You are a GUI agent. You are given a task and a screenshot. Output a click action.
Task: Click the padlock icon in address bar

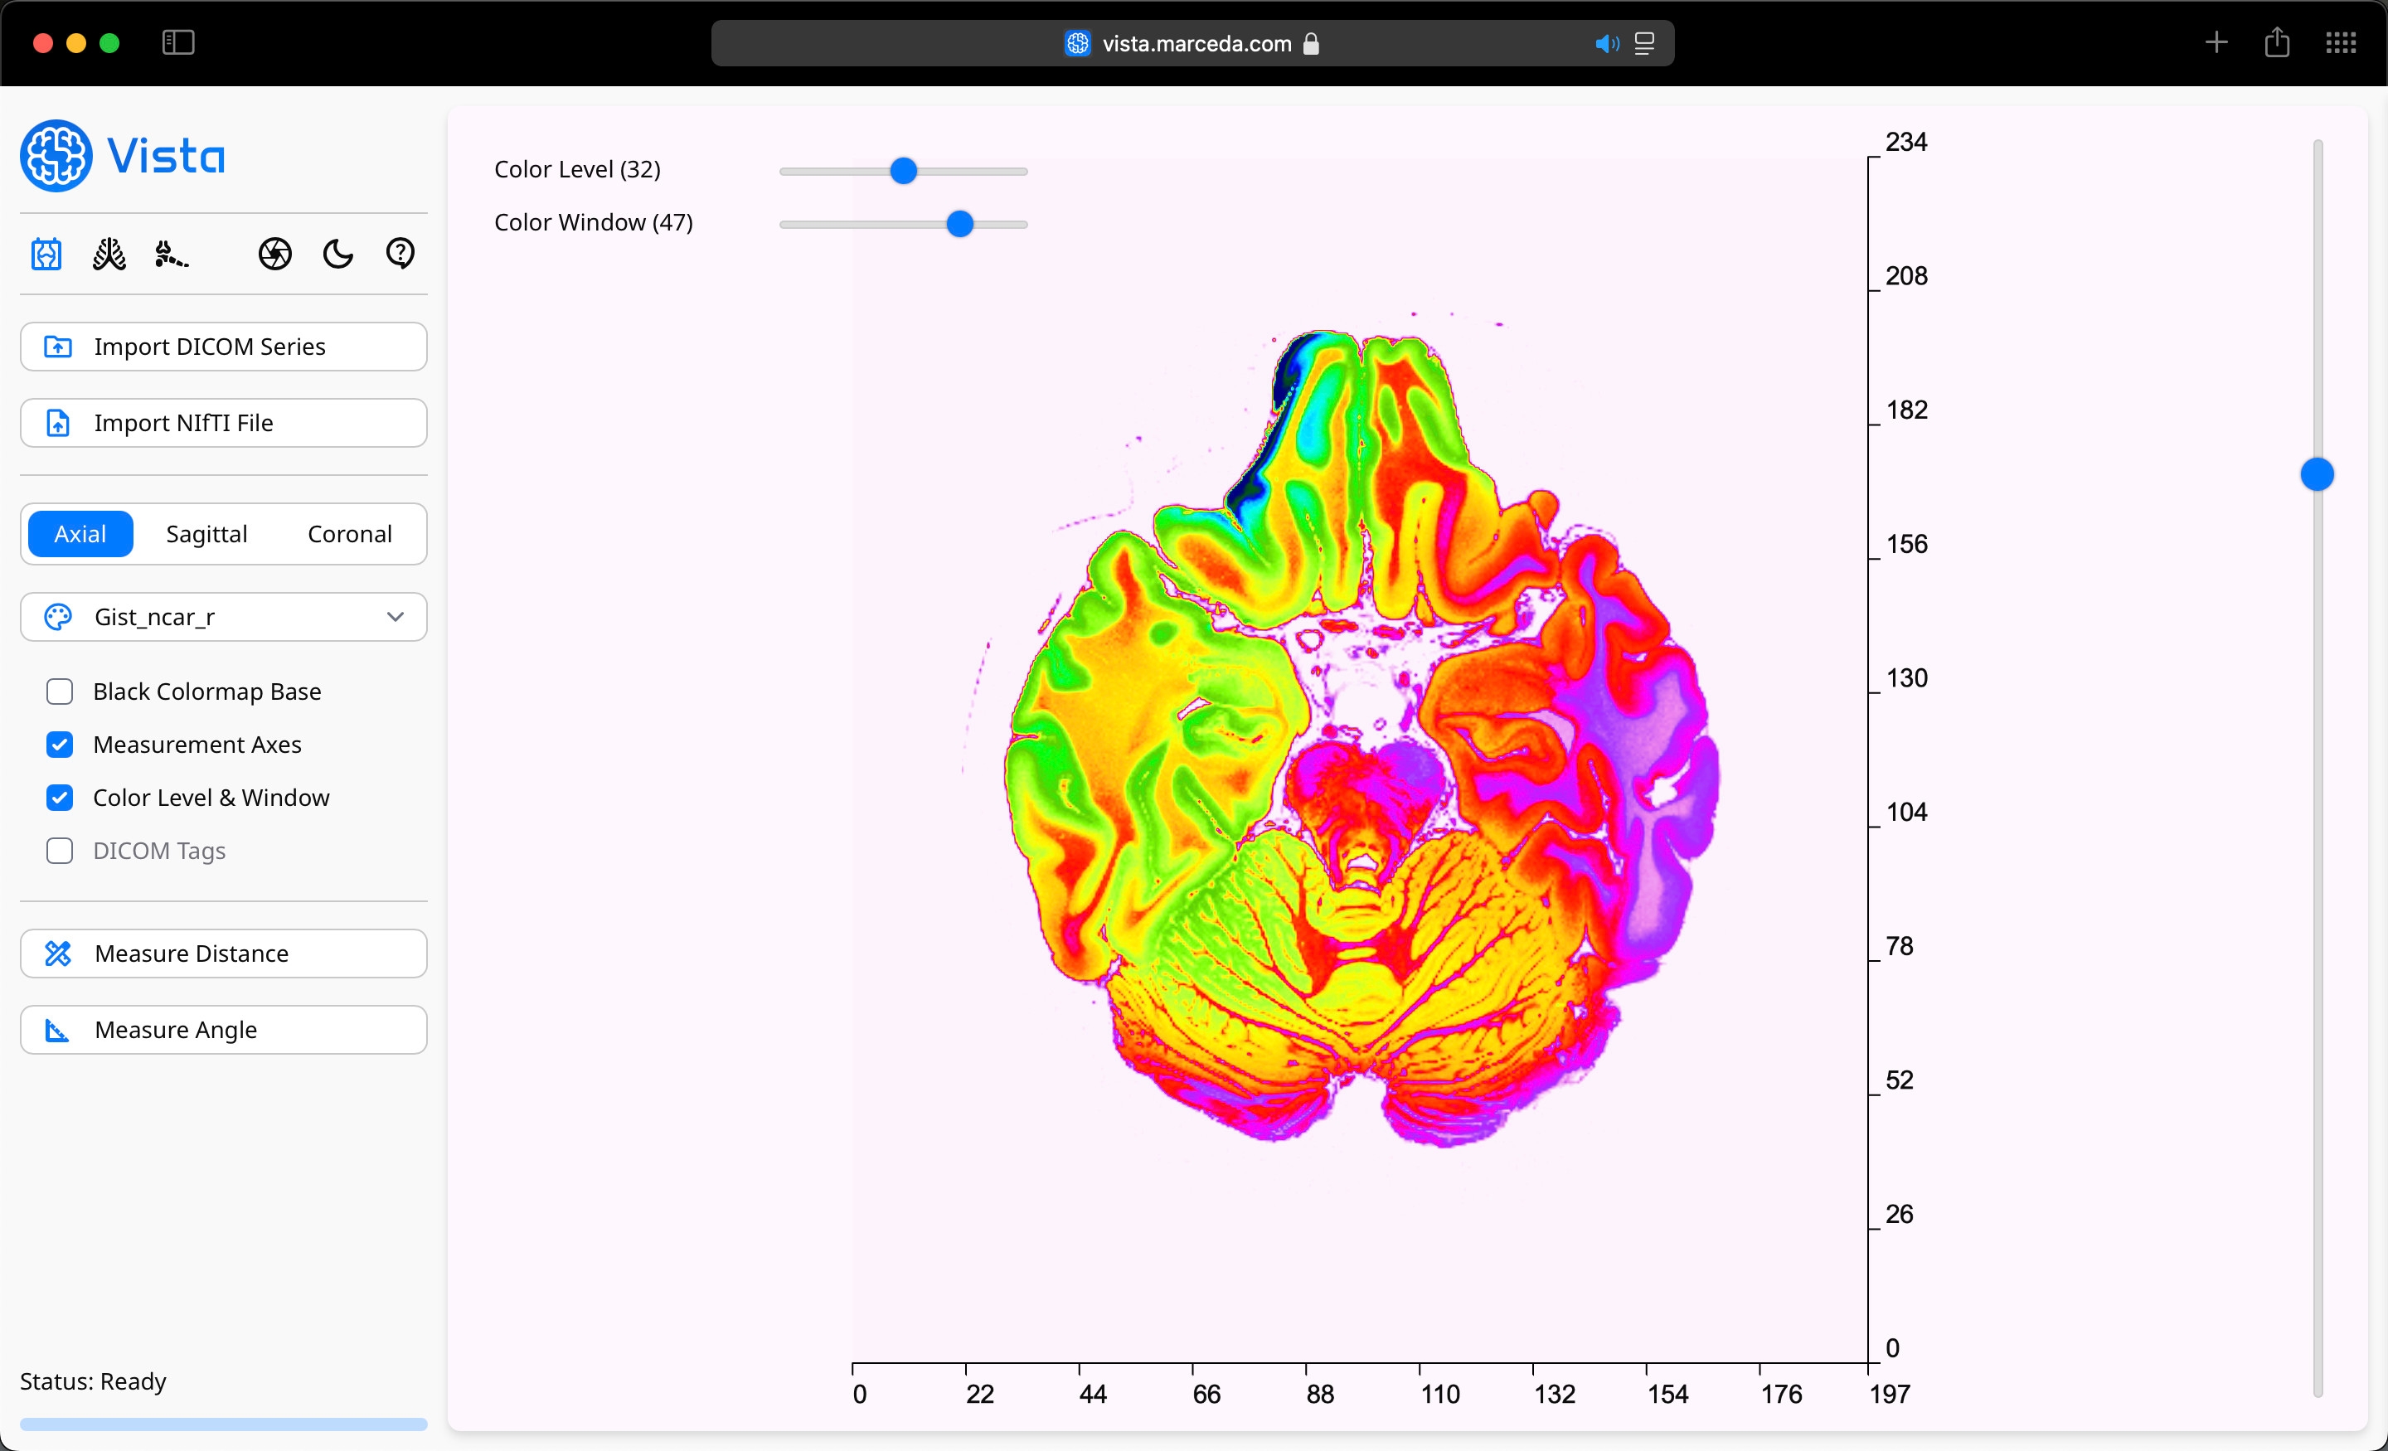pyautogui.click(x=1311, y=44)
